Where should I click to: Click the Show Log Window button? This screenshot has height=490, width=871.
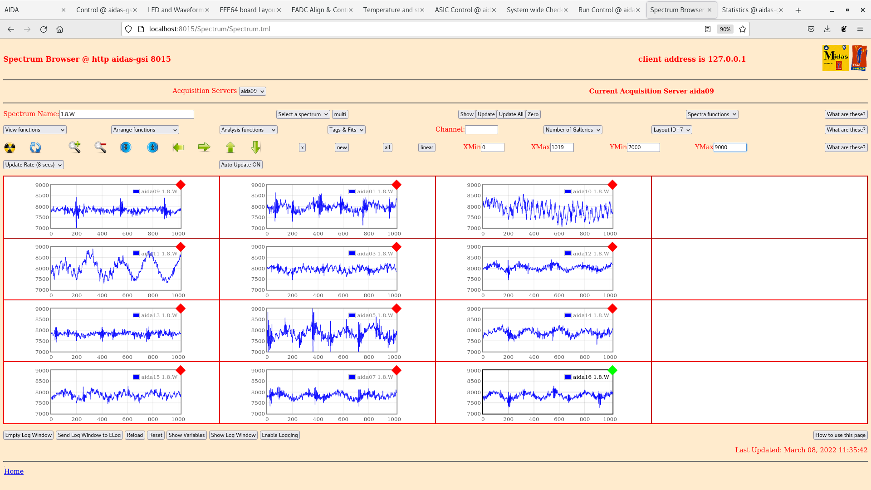234,435
